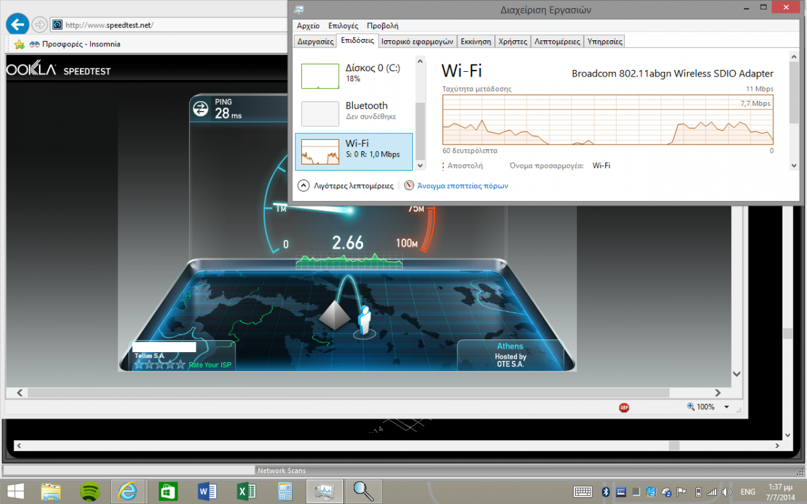Screen dimensions: 807x504
Task: Select the Wi-Fi entry in performance list
Action: click(354, 151)
